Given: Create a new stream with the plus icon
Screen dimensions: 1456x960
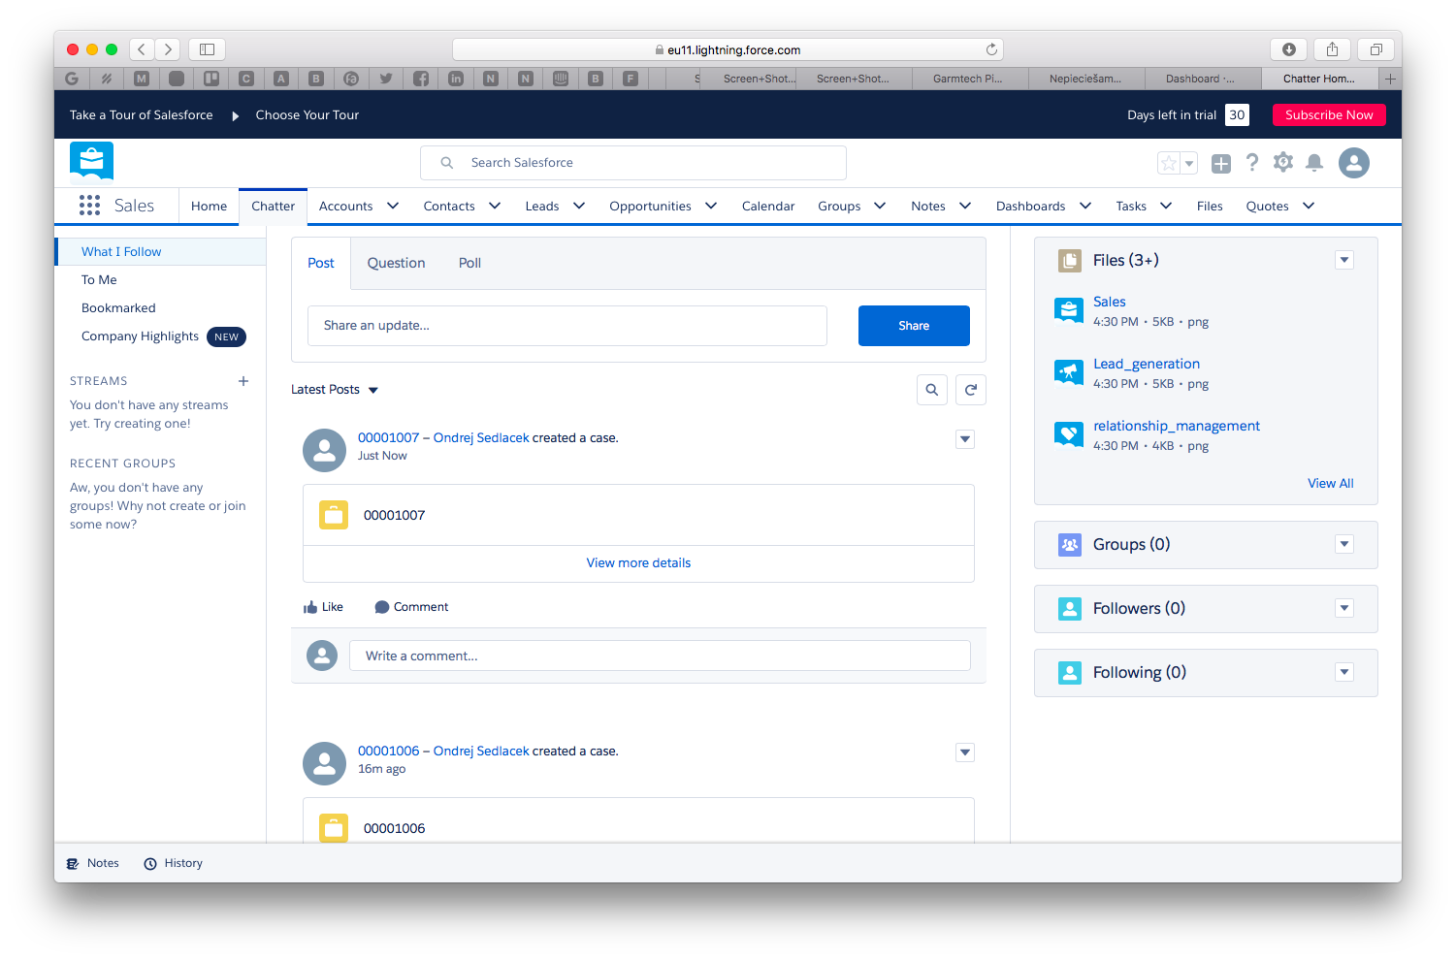Looking at the screenshot, I should 243,381.
